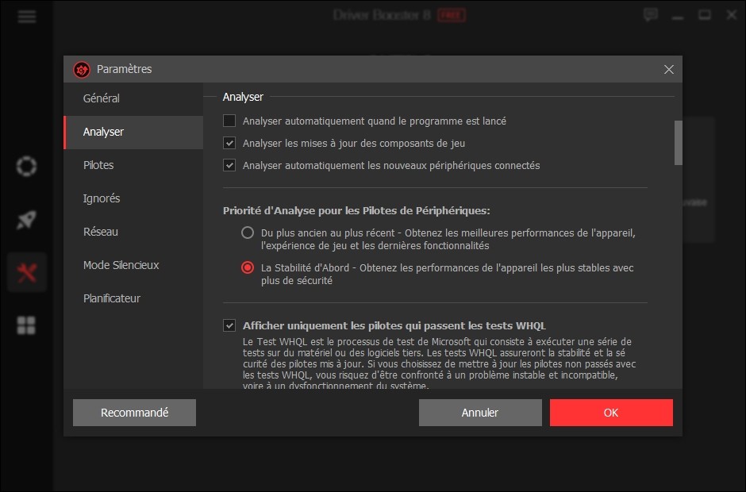This screenshot has width=746, height=492.
Task: Confirm settings with the OK button
Action: click(x=611, y=413)
